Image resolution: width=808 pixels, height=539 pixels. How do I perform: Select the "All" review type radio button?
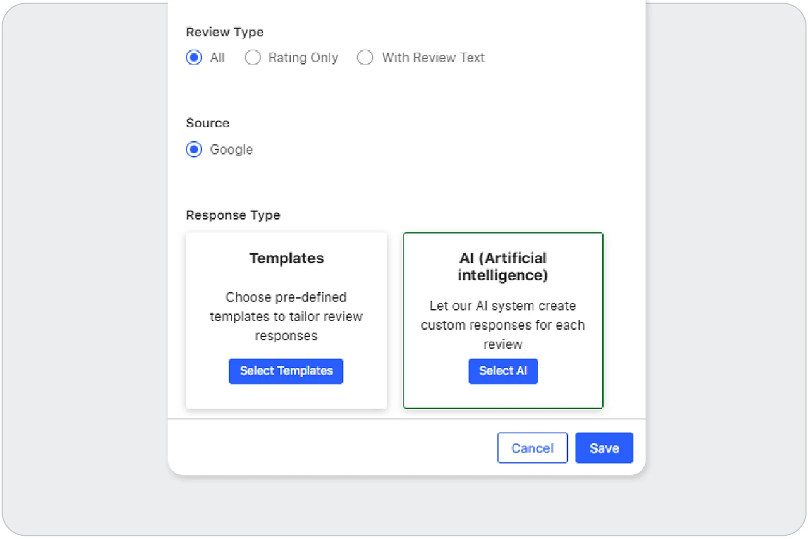coord(194,57)
